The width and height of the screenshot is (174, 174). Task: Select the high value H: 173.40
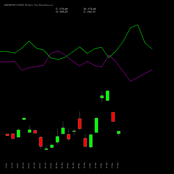90,9
